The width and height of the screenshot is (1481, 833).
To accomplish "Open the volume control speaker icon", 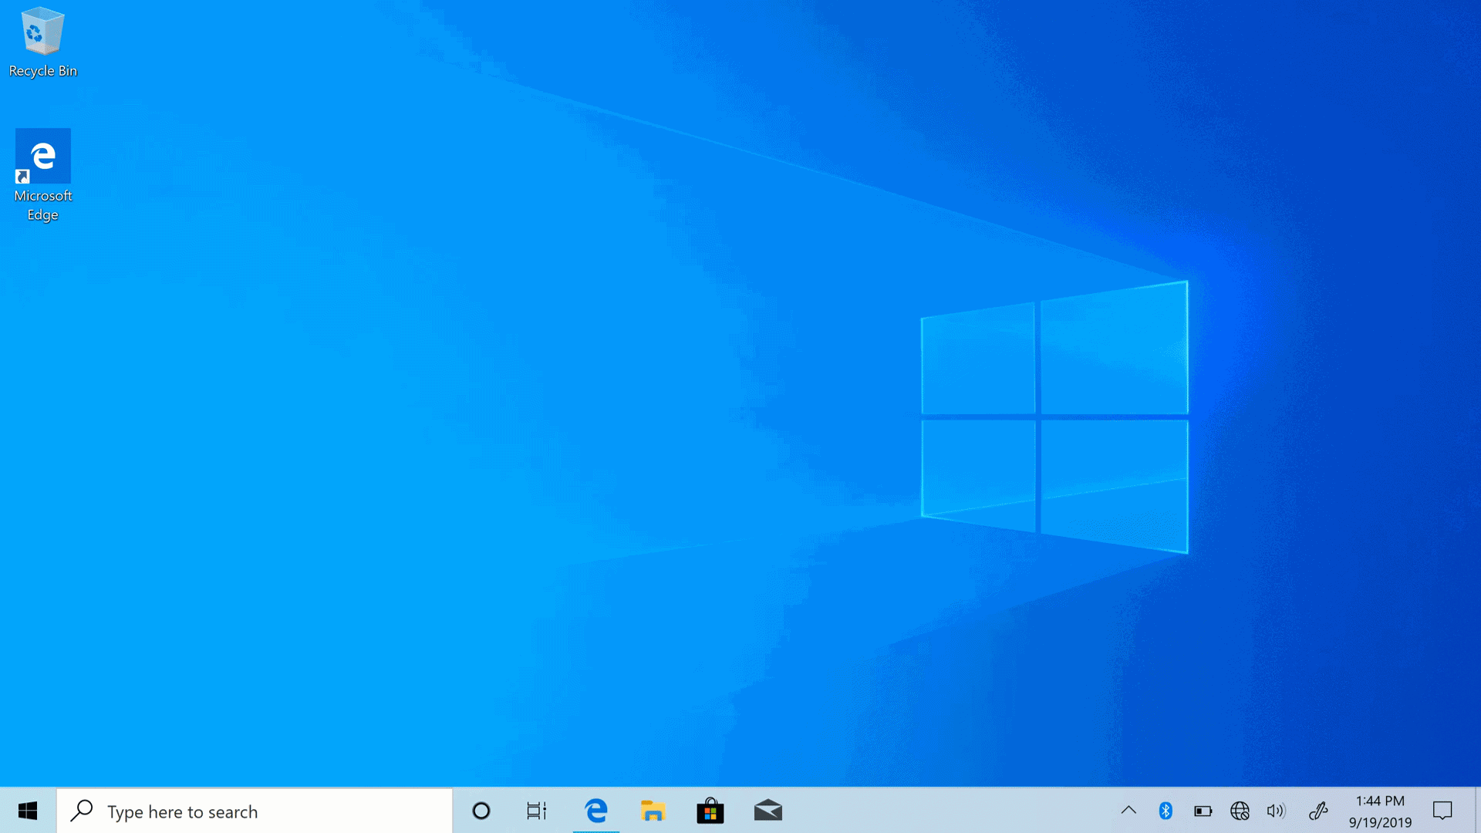I will point(1277,811).
